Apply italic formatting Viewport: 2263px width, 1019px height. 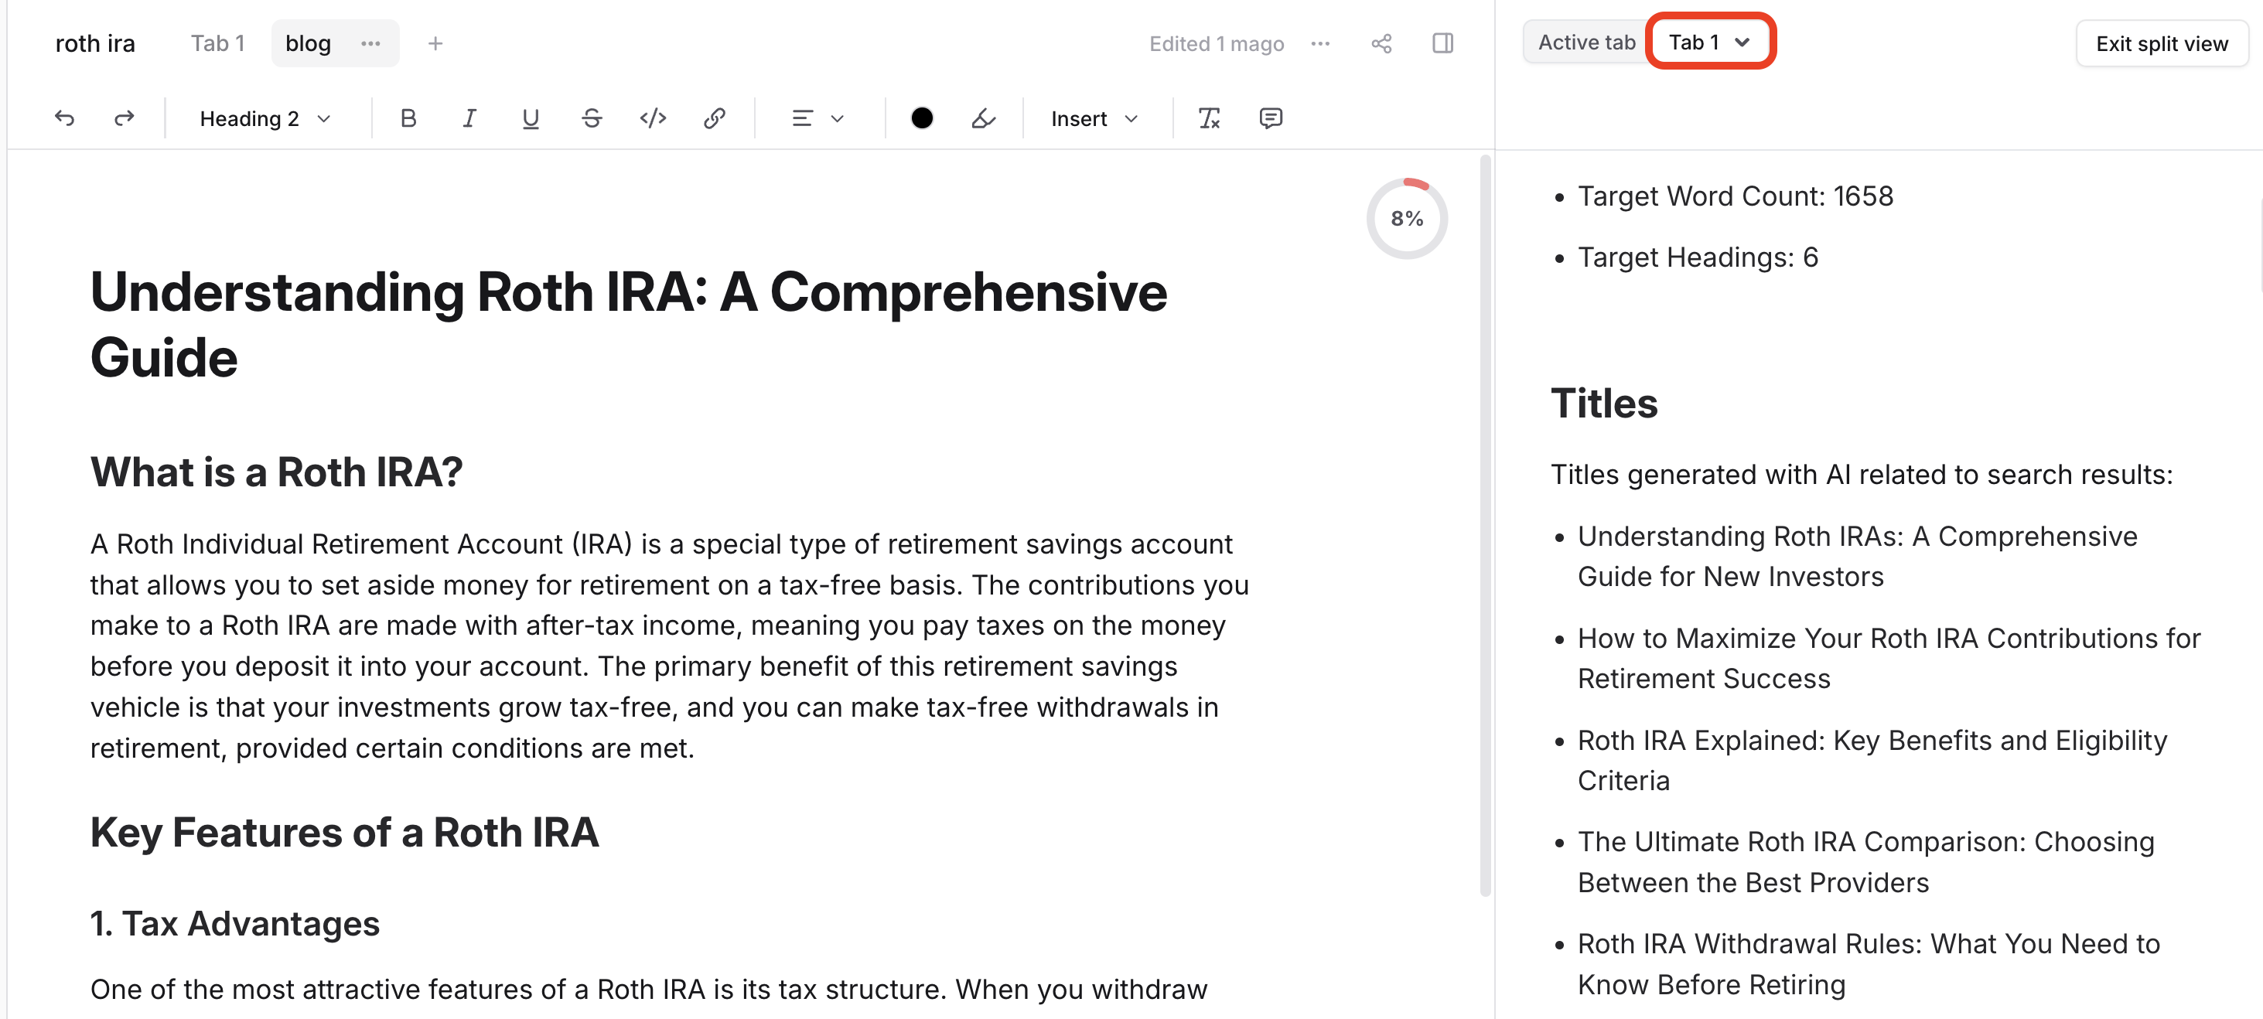[469, 118]
